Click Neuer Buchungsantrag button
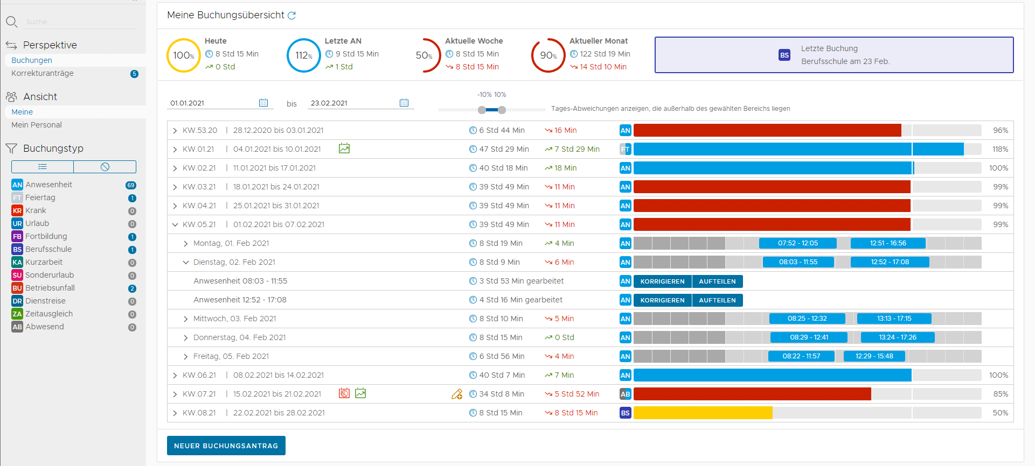Screen dimensions: 1035x466 tap(226, 446)
